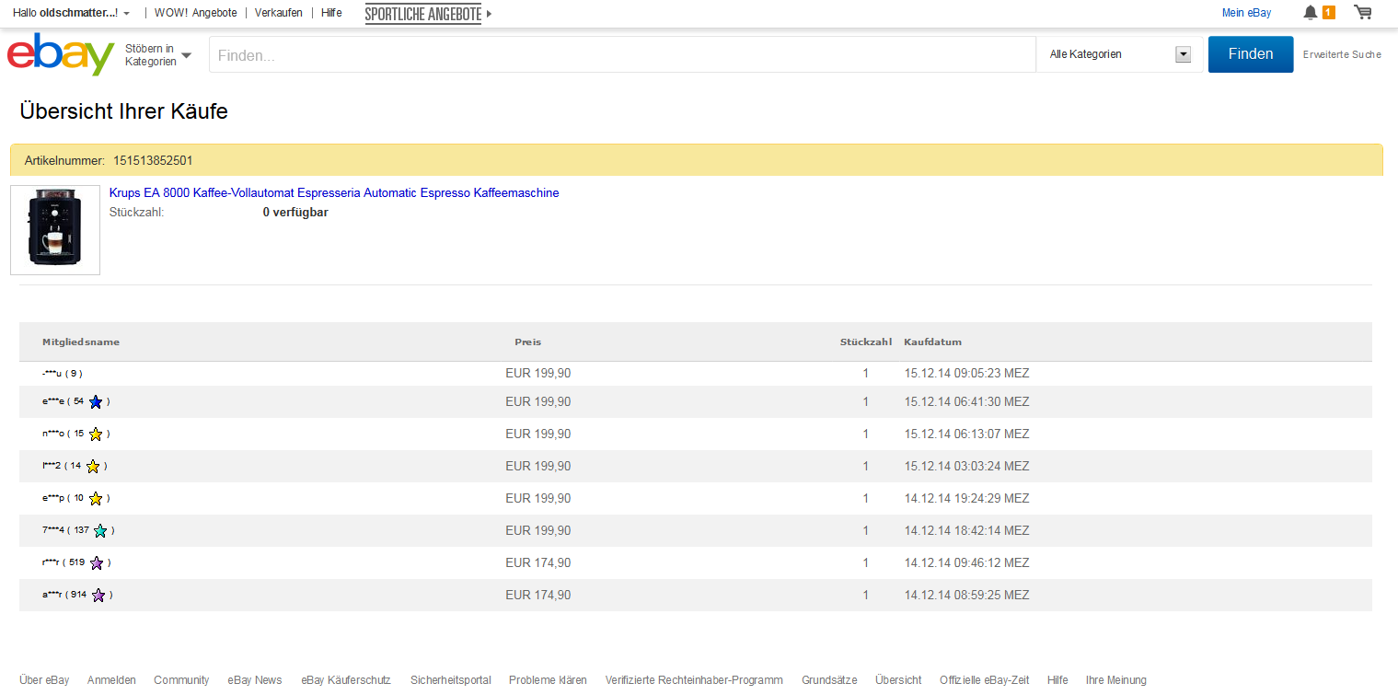Open footer link Übersicht
This screenshot has height=695, width=1398.
(898, 680)
